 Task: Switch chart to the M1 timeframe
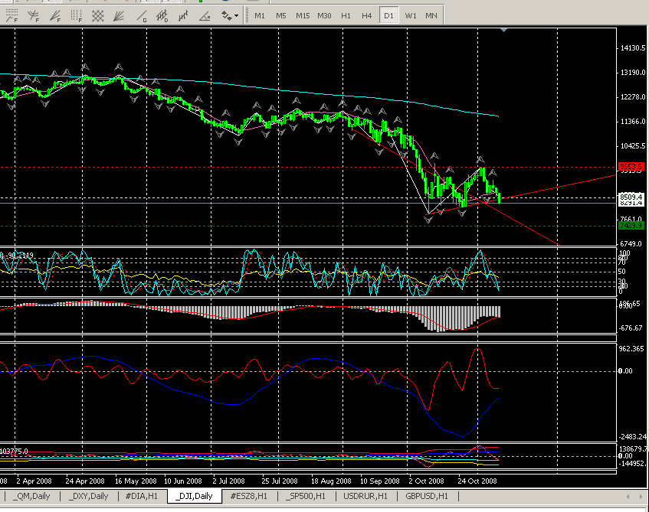[x=260, y=15]
